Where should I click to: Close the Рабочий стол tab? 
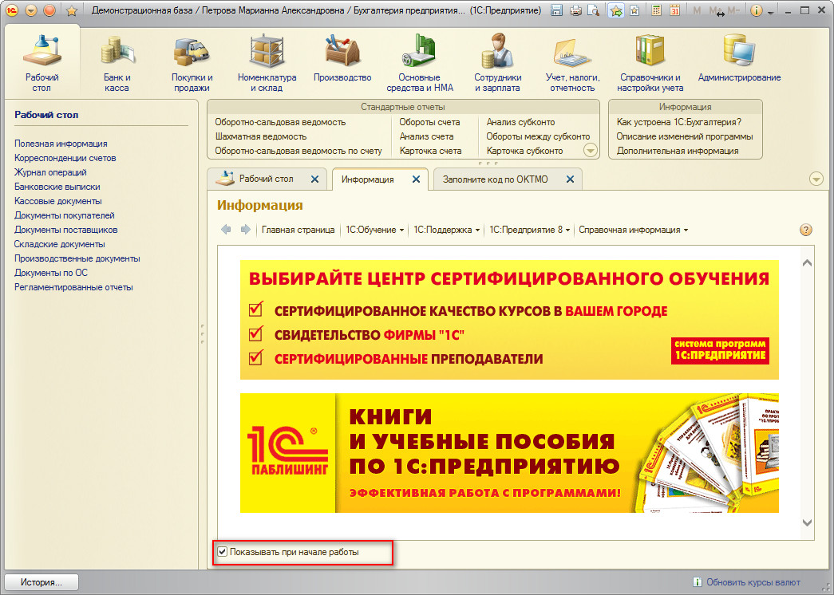point(315,179)
